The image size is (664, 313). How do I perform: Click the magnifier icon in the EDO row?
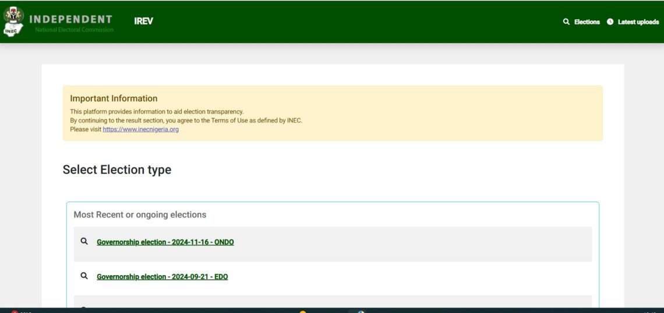(84, 276)
